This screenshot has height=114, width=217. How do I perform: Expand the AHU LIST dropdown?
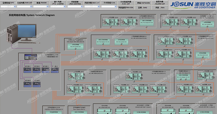point(25,8)
